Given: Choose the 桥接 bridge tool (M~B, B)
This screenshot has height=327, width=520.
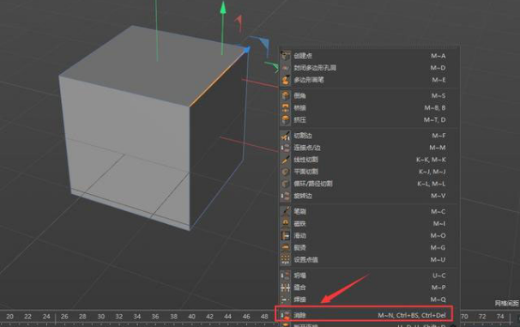Looking at the screenshot, I should [x=369, y=108].
